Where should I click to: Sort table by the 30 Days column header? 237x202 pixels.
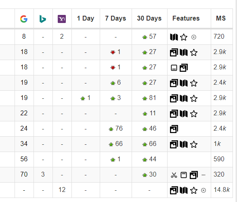(149, 18)
